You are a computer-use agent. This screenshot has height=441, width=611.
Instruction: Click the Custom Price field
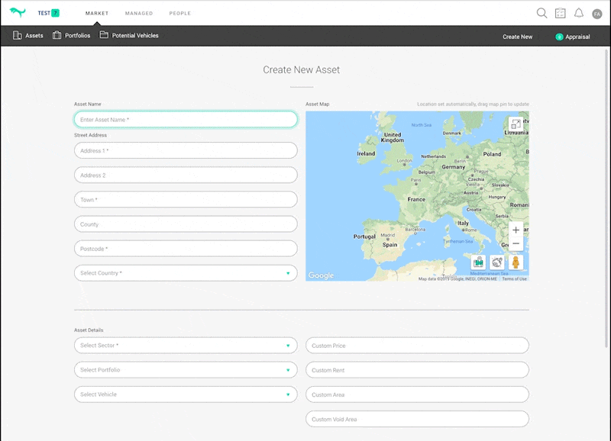(417, 346)
